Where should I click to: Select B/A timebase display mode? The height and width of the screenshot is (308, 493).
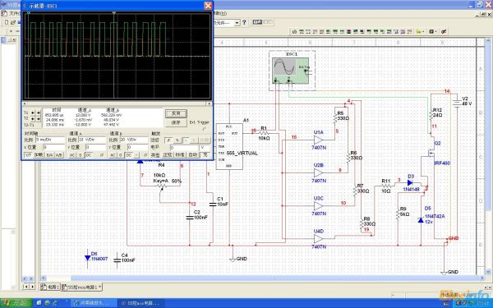point(49,155)
